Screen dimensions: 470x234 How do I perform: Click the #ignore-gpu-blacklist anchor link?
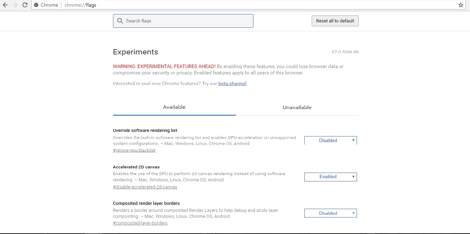pyautogui.click(x=134, y=150)
